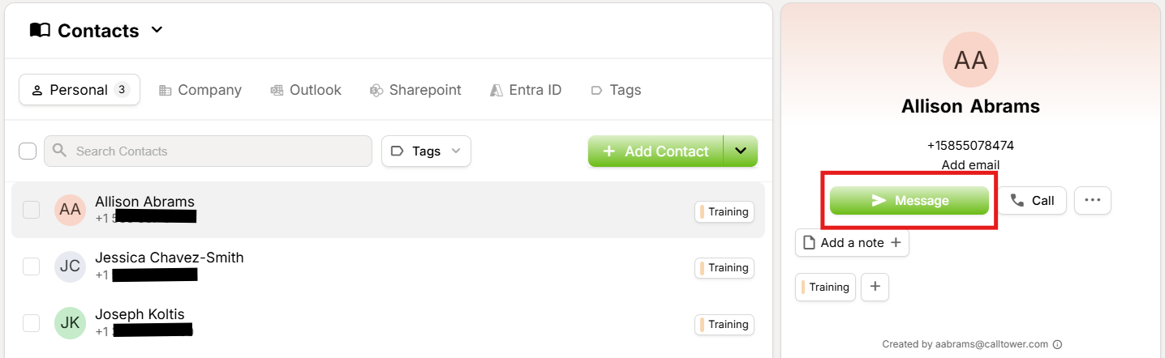Expand the Contacts header dropdown chevron
Image resolution: width=1165 pixels, height=358 pixels.
pyautogui.click(x=157, y=31)
